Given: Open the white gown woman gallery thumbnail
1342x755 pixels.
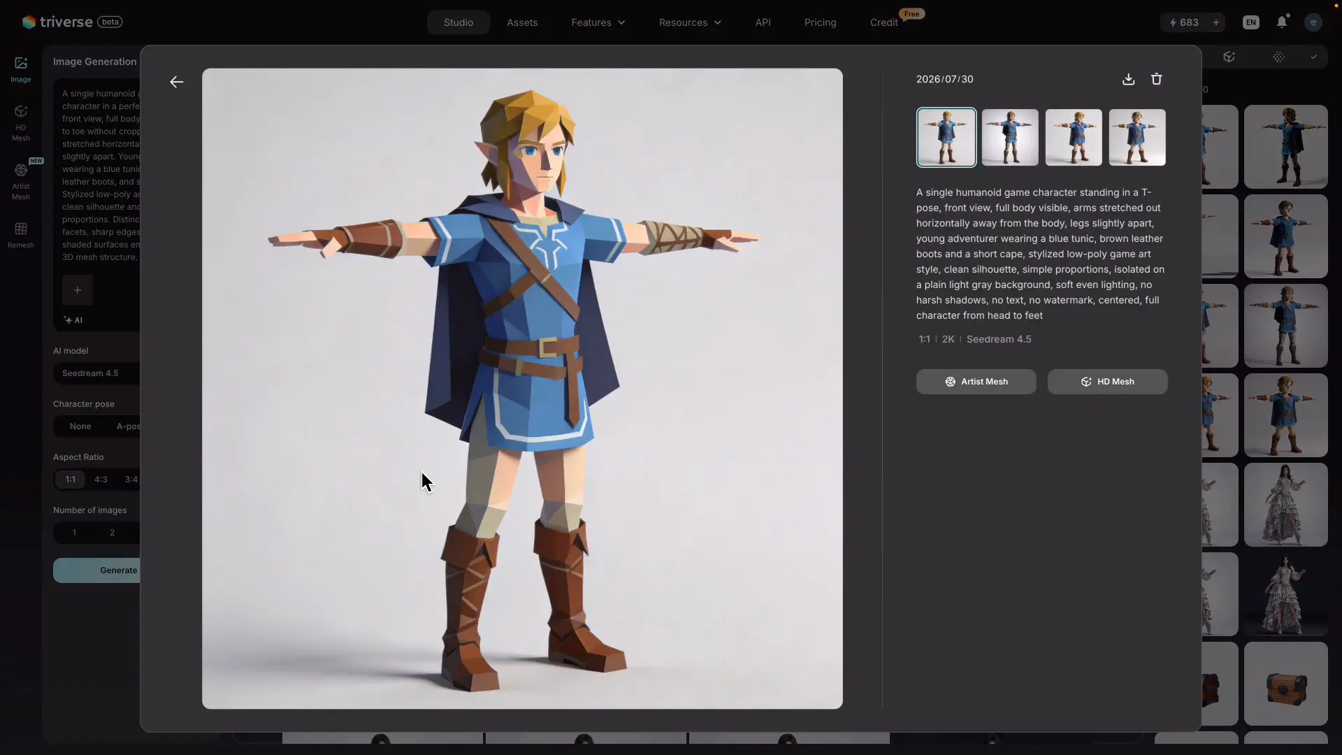Looking at the screenshot, I should coord(1286,505).
